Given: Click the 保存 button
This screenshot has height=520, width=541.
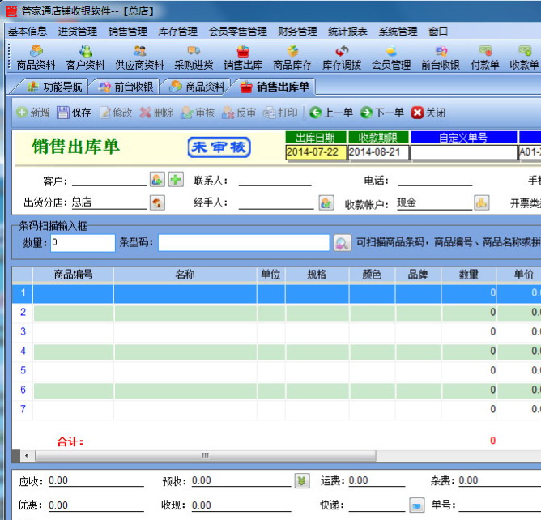Looking at the screenshot, I should 74,113.
